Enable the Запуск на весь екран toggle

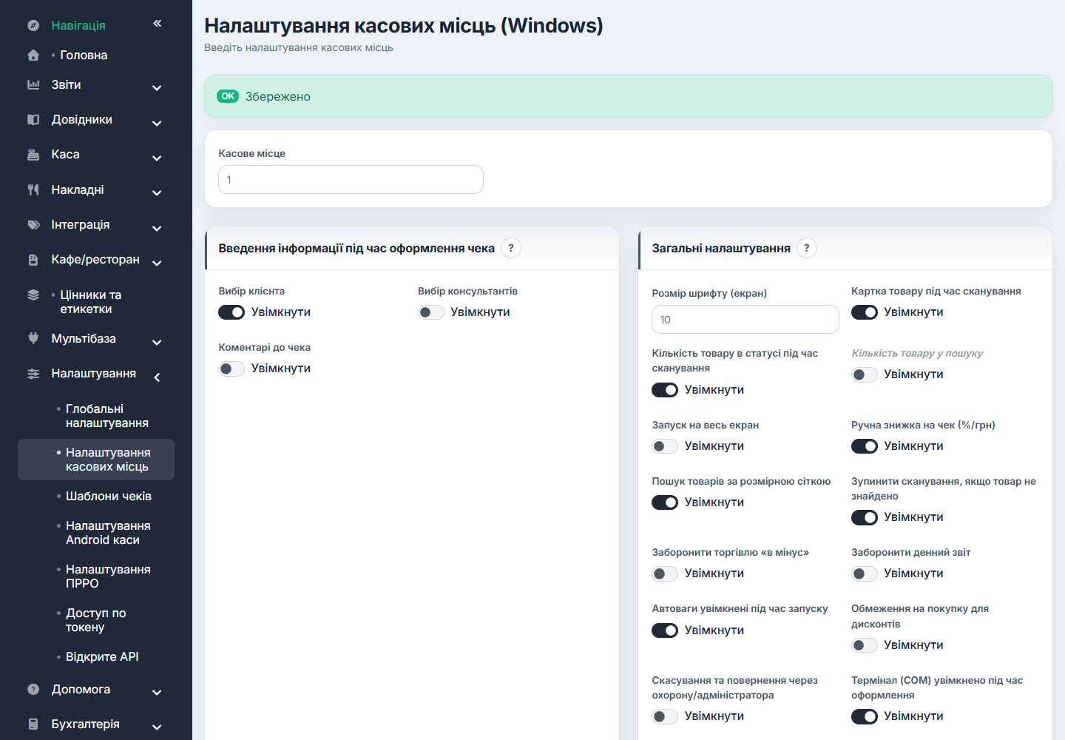(x=665, y=446)
